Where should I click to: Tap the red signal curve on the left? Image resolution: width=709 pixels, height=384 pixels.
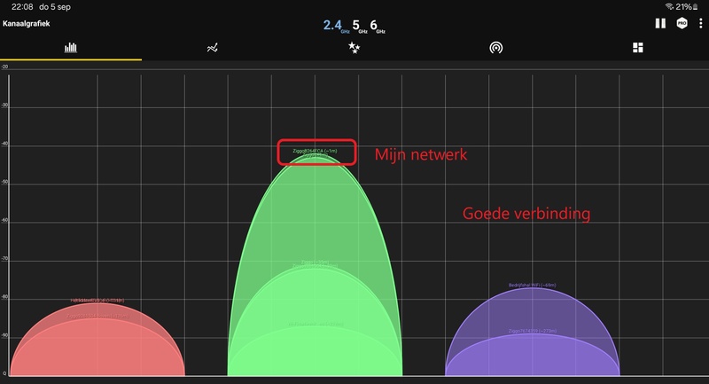click(x=97, y=340)
